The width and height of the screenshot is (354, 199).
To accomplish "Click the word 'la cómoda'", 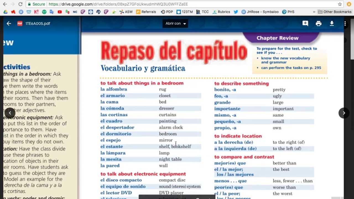I will [112, 108].
